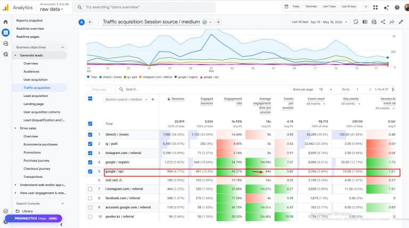Open Library in sidebar

pos(27,211)
